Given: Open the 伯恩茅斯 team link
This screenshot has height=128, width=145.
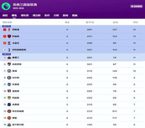Looking at the screenshot, I should tap(17, 64).
